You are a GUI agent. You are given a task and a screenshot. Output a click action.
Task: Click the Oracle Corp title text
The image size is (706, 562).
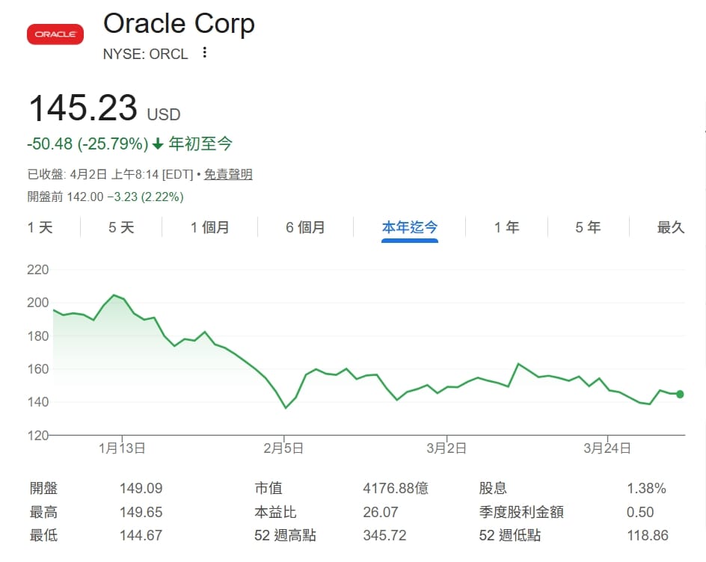click(x=179, y=24)
